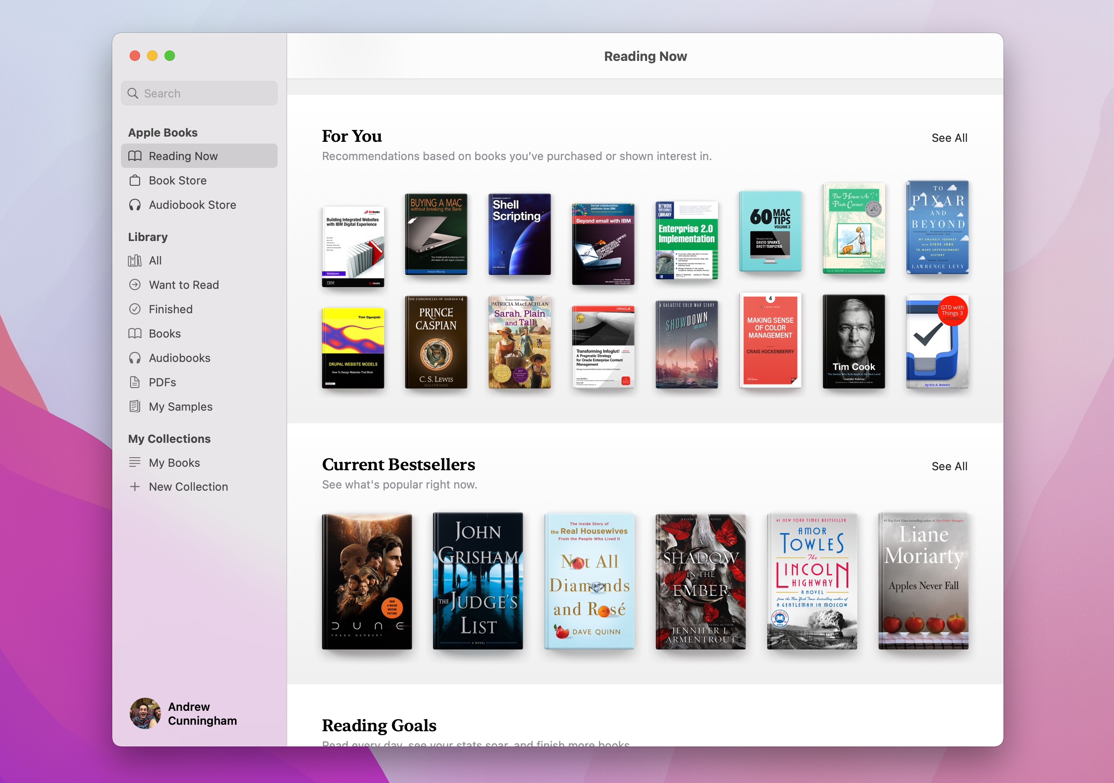Create a New Collection

point(199,487)
